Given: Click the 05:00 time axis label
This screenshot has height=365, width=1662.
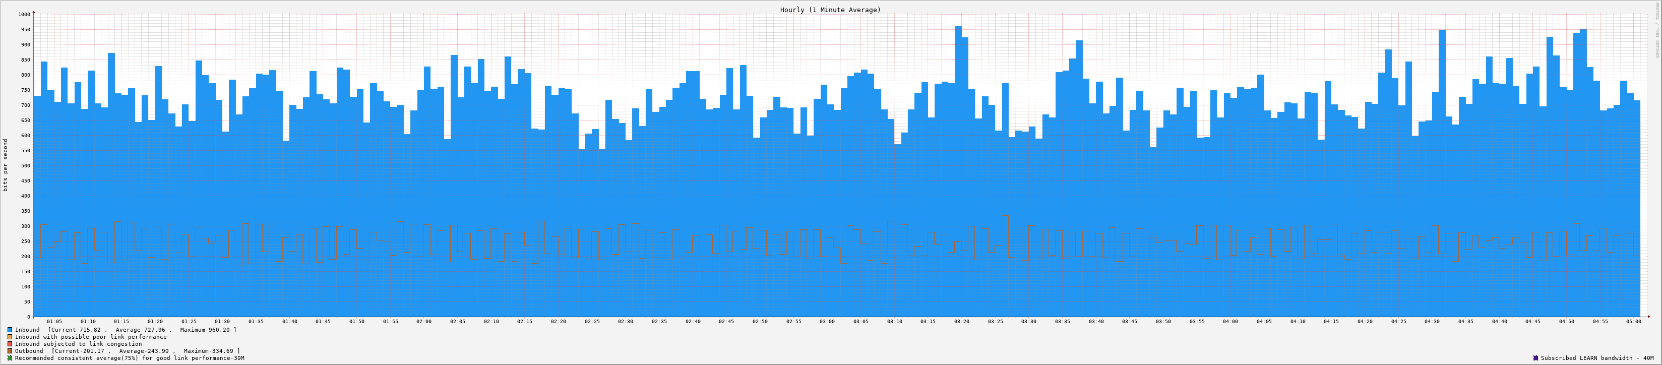Looking at the screenshot, I should point(1633,321).
